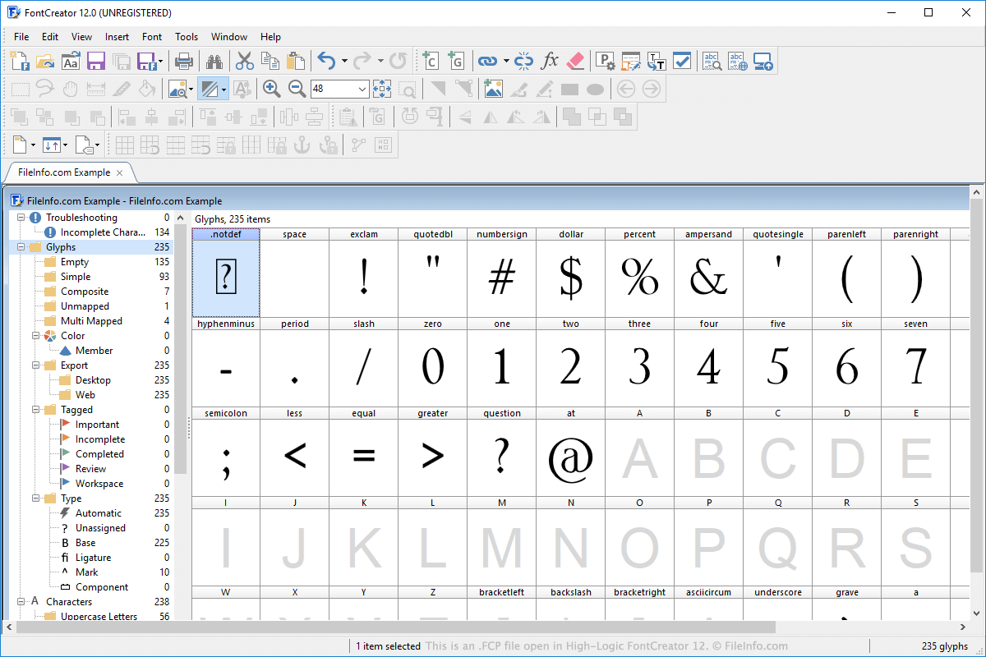Click the pink eraser icon
986x657 pixels.
[575, 61]
